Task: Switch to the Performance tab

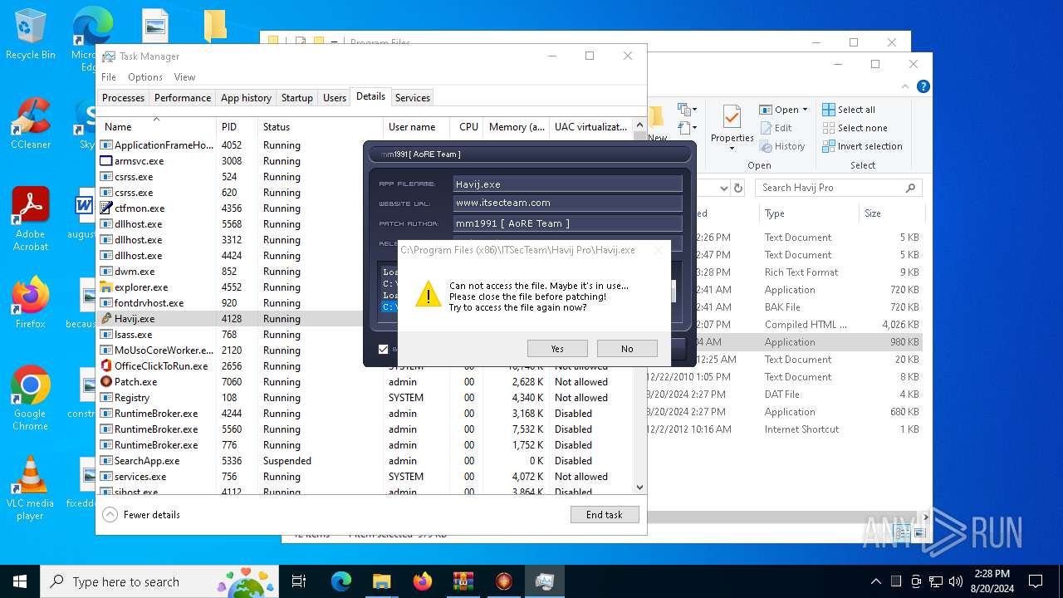Action: [x=183, y=98]
